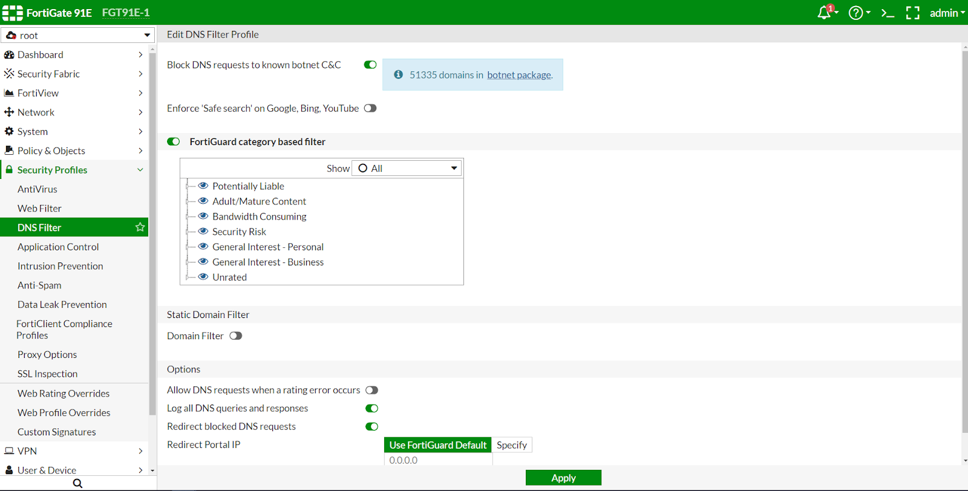The height and width of the screenshot is (491, 968).
Task: Click eye icon for Potentially Liable
Action: tap(203, 186)
